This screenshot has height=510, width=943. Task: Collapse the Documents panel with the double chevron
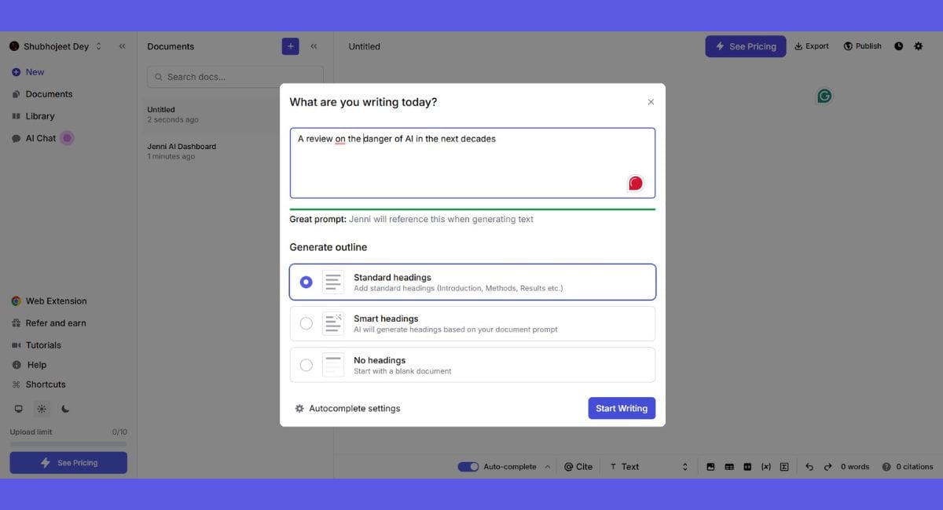314,46
